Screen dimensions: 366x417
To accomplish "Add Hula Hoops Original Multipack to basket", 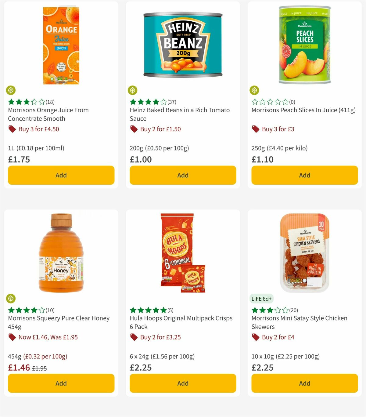I will click(182, 383).
